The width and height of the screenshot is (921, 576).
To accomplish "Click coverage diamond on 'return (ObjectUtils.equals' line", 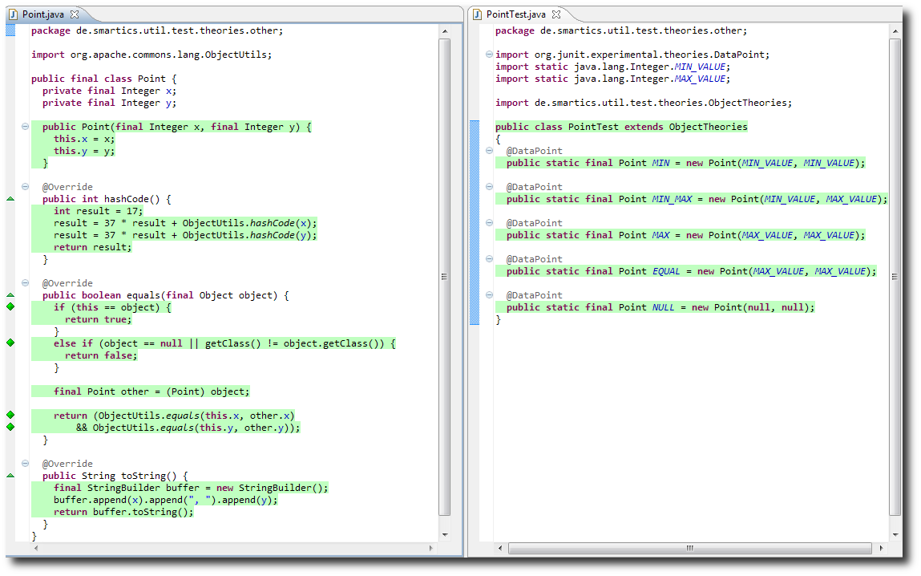I will [10, 415].
